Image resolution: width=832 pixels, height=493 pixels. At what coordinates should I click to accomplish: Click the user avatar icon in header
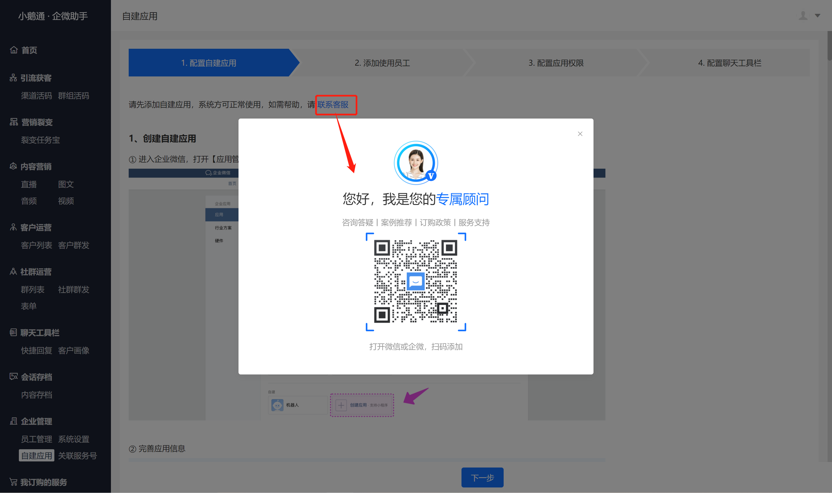[803, 16]
